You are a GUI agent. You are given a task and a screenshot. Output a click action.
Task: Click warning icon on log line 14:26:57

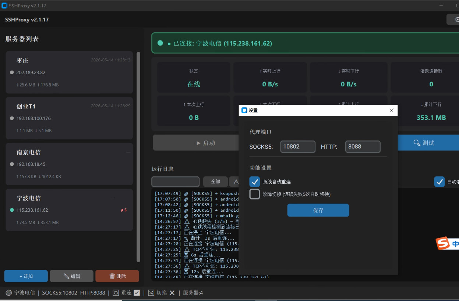click(187, 222)
